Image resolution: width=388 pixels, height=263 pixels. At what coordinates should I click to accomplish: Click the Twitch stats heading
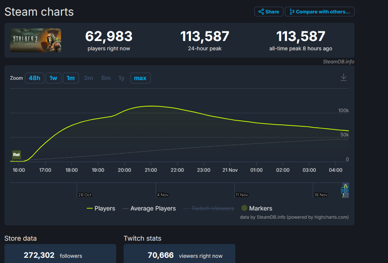point(142,238)
